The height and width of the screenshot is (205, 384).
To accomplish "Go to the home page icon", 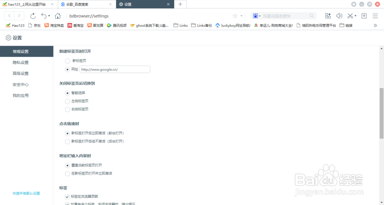I will (58, 16).
